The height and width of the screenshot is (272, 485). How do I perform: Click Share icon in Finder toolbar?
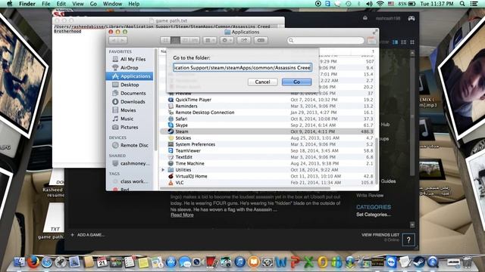point(244,40)
